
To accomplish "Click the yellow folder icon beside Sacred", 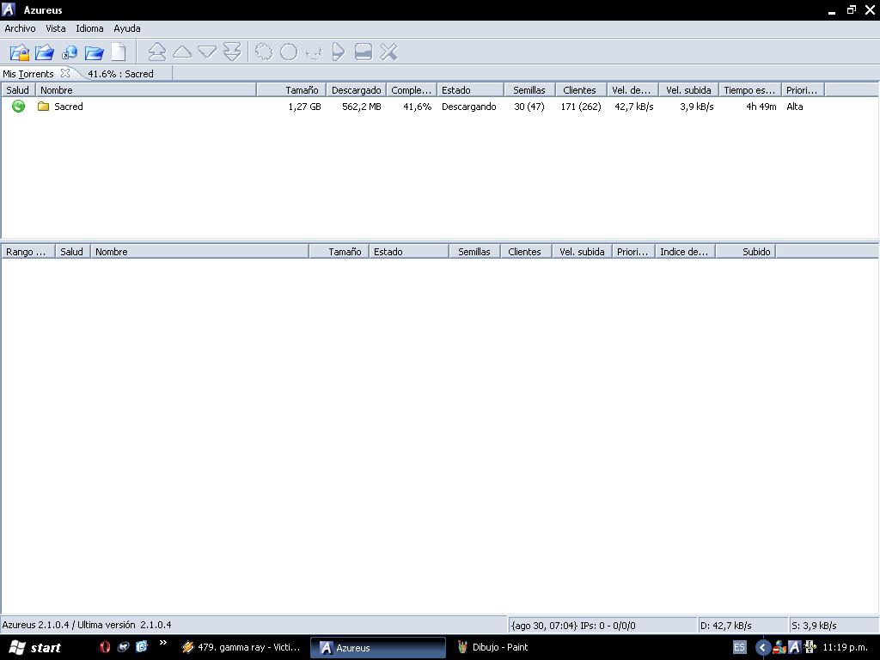I will (x=43, y=106).
